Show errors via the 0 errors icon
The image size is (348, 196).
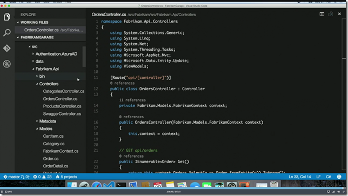37,177
